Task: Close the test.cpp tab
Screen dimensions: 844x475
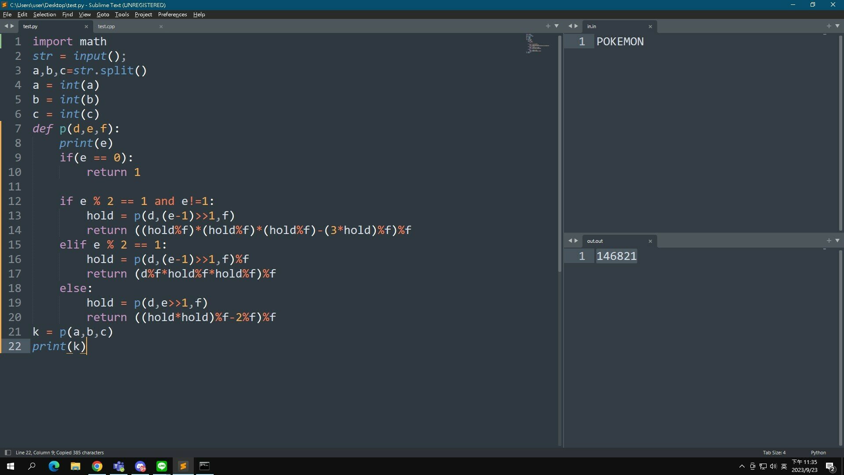Action: tap(161, 27)
